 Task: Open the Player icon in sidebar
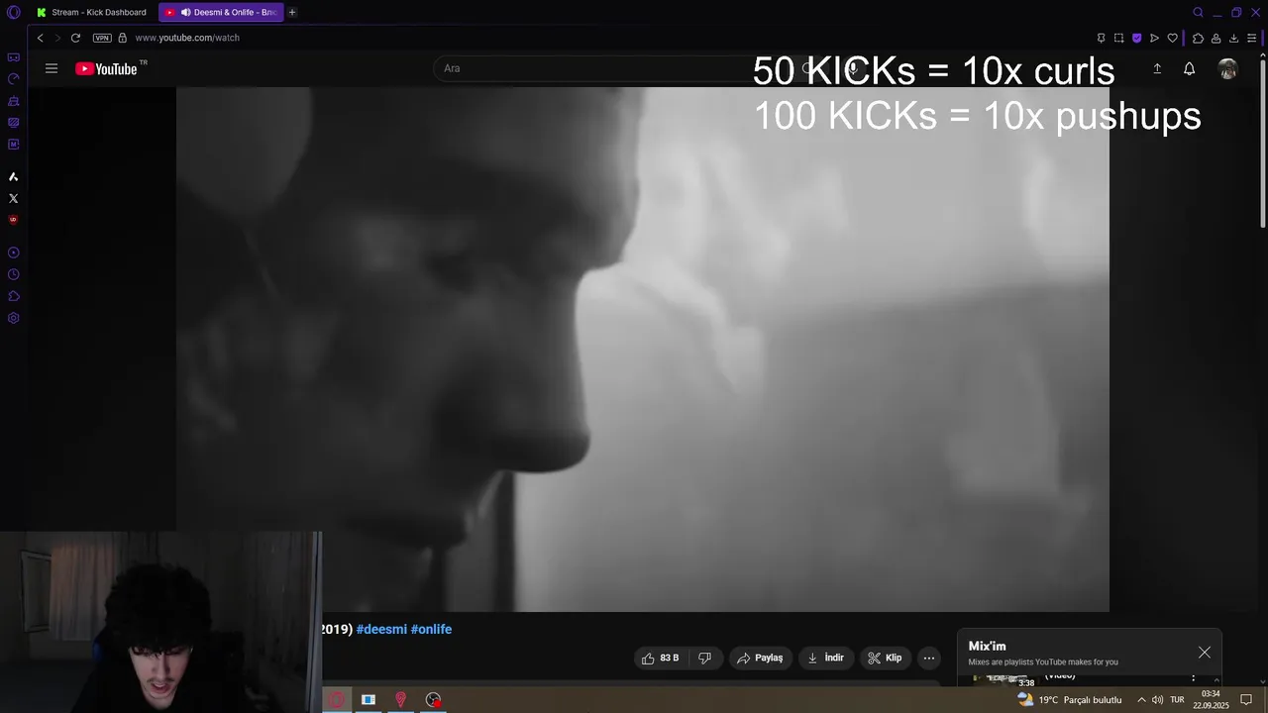(14, 253)
